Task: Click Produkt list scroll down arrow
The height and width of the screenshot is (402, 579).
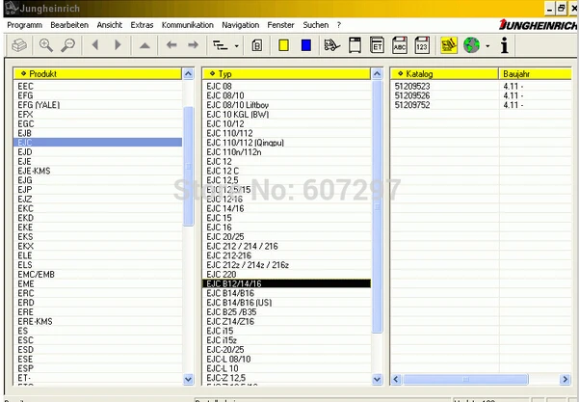Action: pos(188,379)
